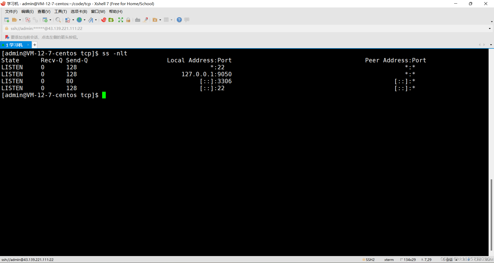Click the [::]:3306 address in terminal
This screenshot has height=263, width=494.
point(216,81)
